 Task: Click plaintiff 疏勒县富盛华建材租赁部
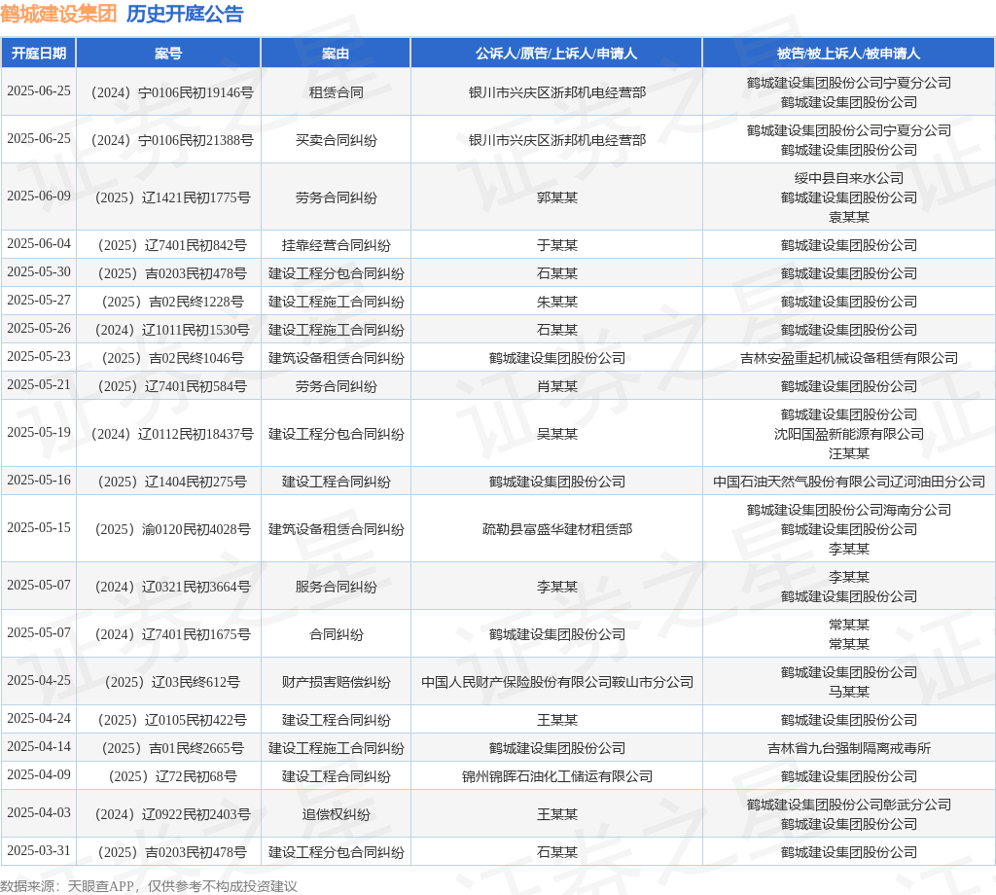click(x=557, y=529)
